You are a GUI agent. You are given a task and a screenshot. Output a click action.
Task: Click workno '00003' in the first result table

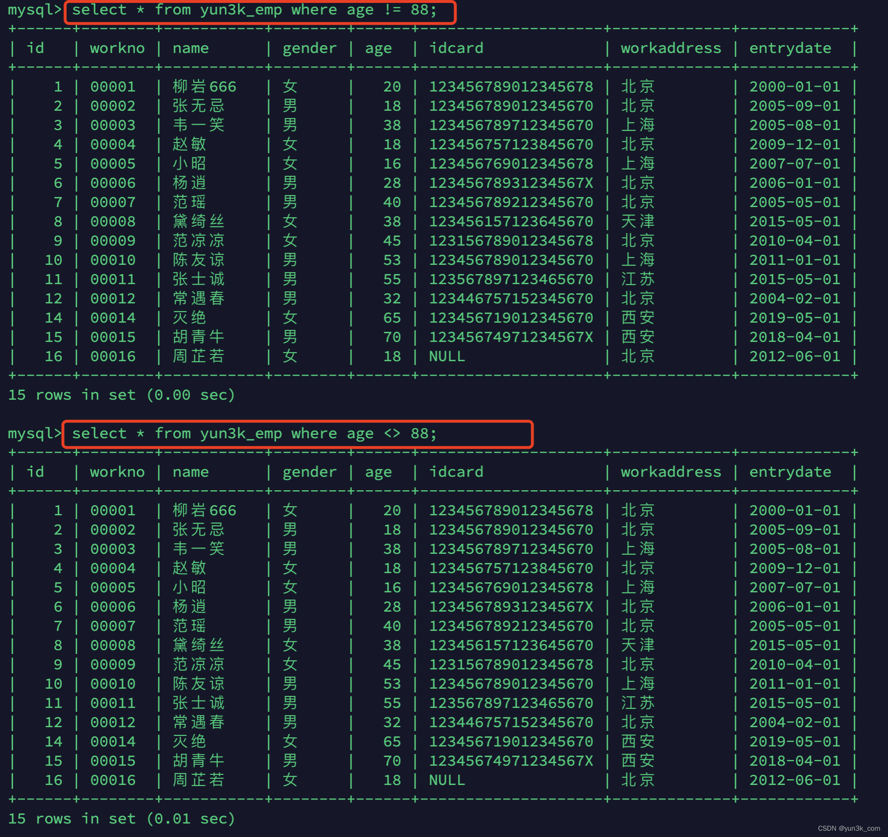(113, 125)
